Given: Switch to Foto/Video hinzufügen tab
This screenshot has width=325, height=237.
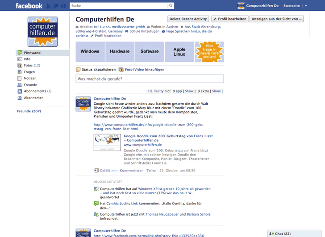Looking at the screenshot, I should point(145,69).
